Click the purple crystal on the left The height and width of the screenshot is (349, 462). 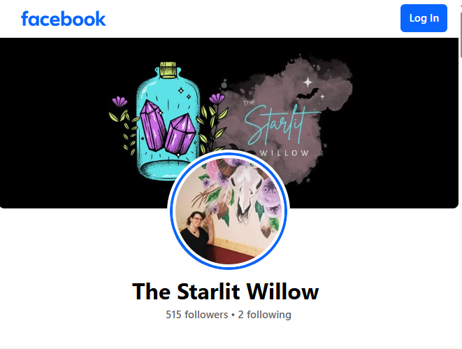[152, 126]
